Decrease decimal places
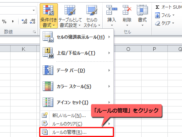Image resolution: width=182 pixels, height=137 pixels. tap(32, 21)
